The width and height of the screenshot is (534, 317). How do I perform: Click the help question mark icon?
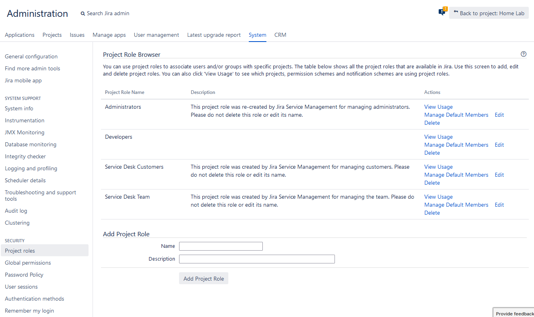tap(523, 54)
